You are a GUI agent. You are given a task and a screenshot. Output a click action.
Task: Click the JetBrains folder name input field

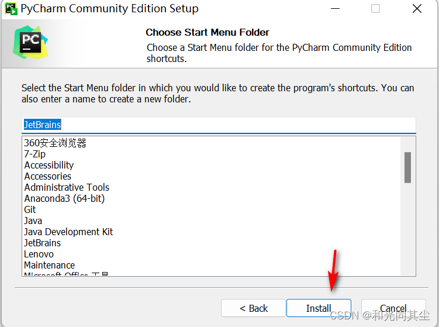[x=219, y=125]
